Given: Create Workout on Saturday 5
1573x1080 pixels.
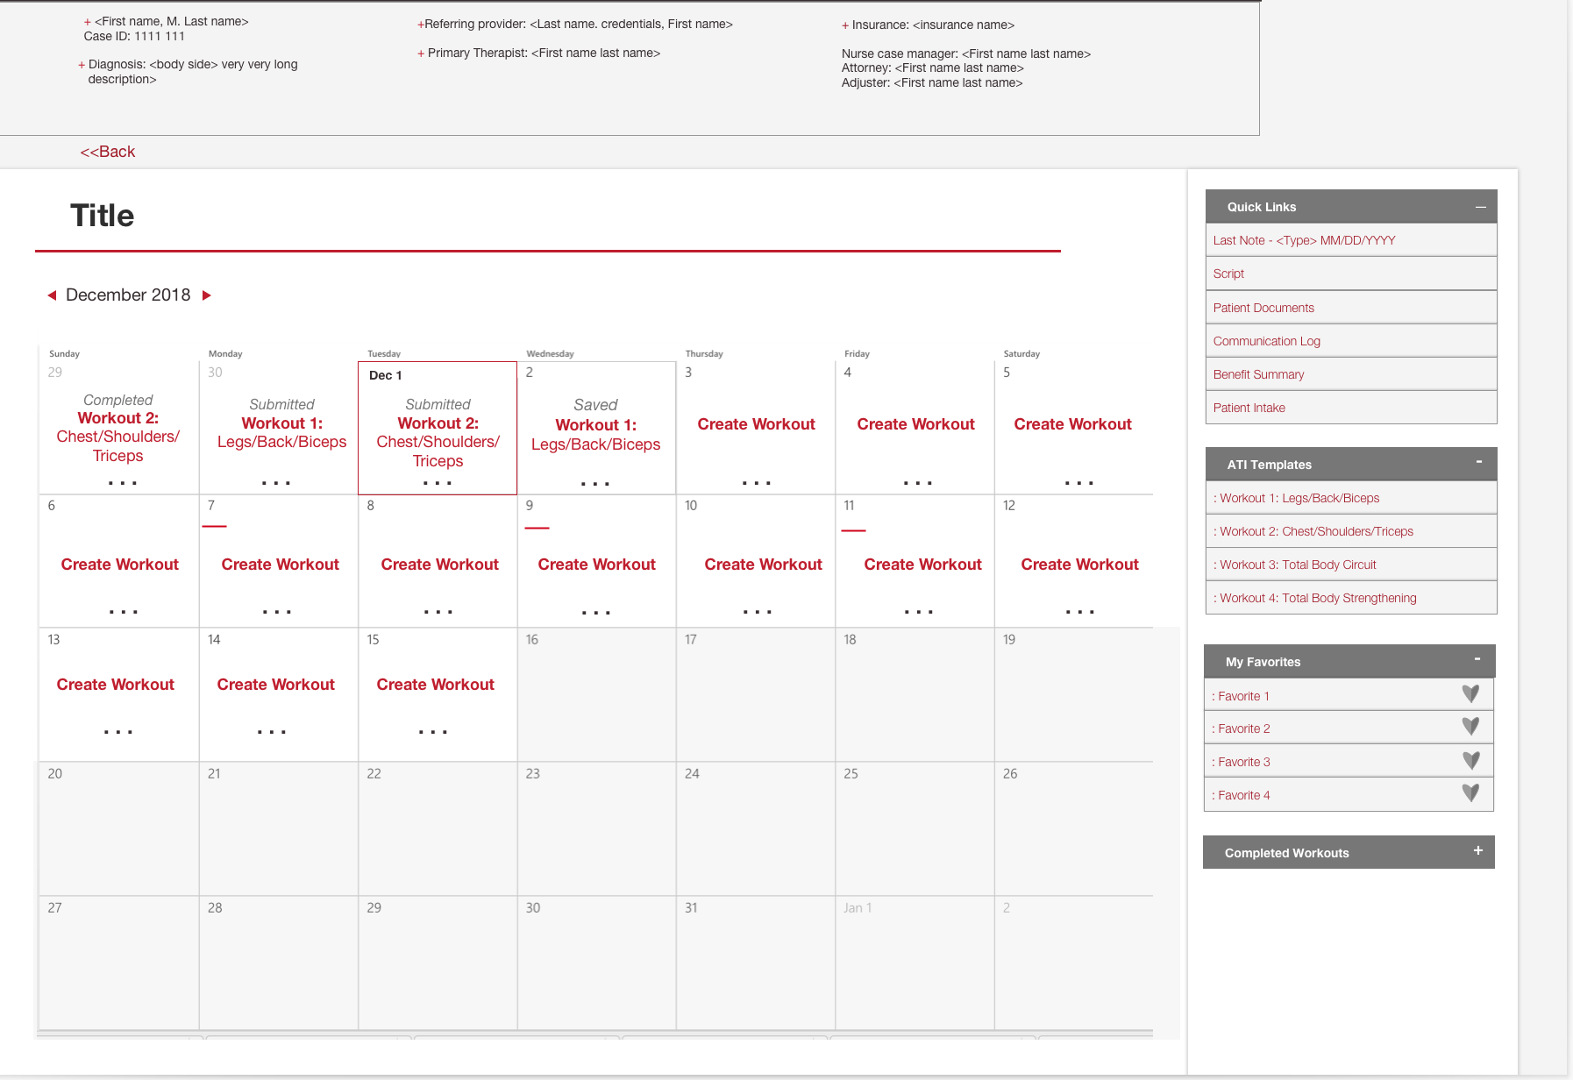Looking at the screenshot, I should click(1072, 424).
